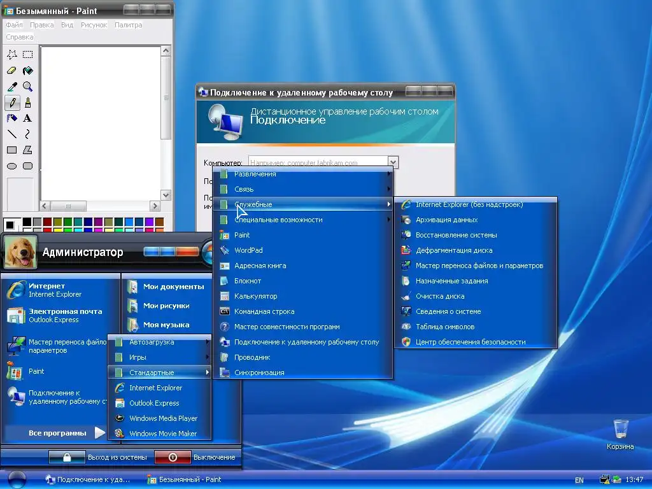This screenshot has height=489, width=652.
Task: Select the rectangular Select tool in Paint
Action: 28,55
